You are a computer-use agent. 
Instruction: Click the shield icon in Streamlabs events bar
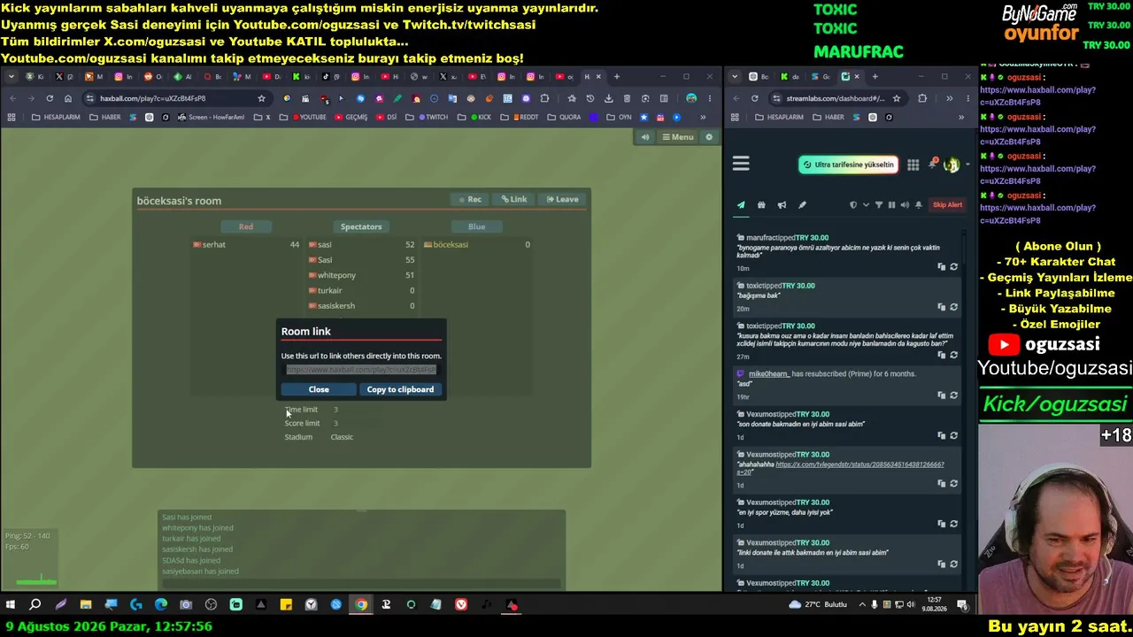point(853,205)
